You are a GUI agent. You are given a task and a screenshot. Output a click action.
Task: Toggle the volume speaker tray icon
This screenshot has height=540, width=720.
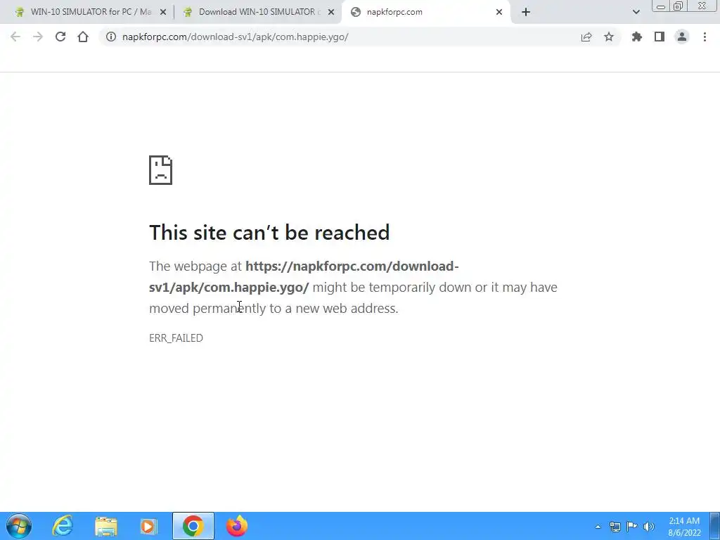649,527
